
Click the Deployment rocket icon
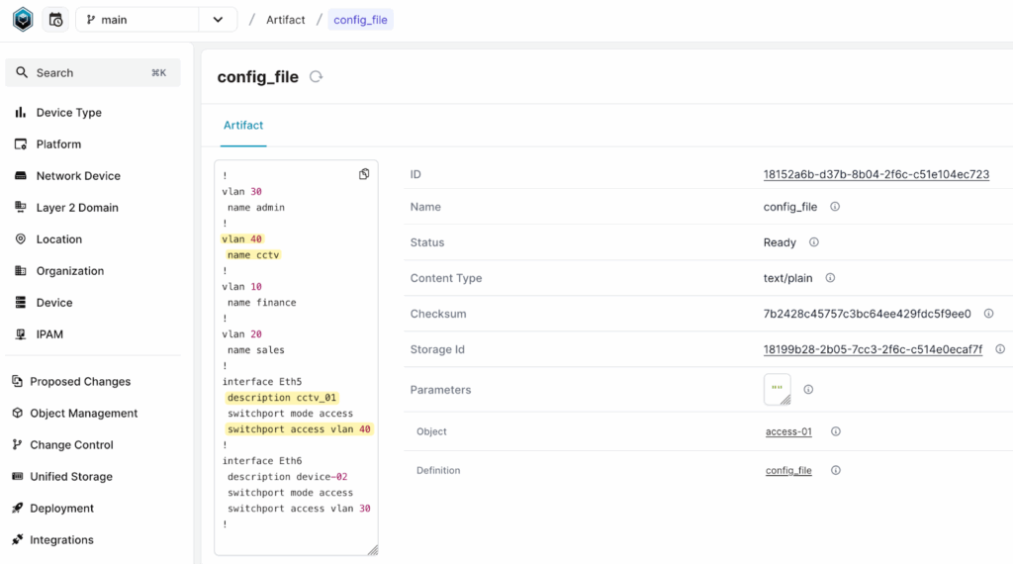(x=18, y=508)
